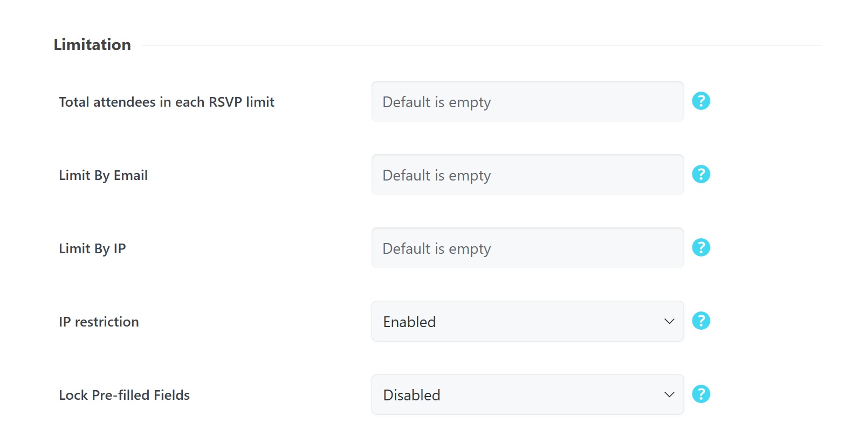
Task: Click the circular help icon near the Enabled dropdown
Action: click(x=701, y=321)
